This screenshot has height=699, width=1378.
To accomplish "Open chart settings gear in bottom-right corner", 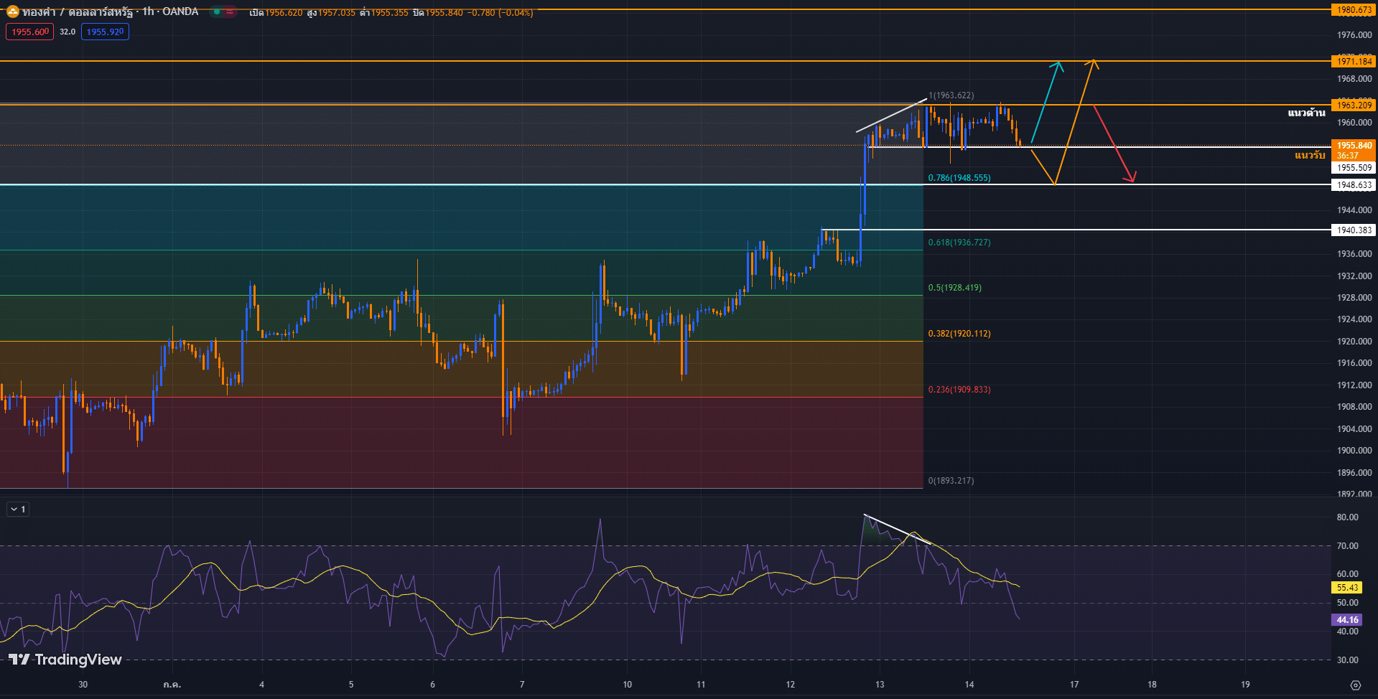I will tap(1355, 685).
